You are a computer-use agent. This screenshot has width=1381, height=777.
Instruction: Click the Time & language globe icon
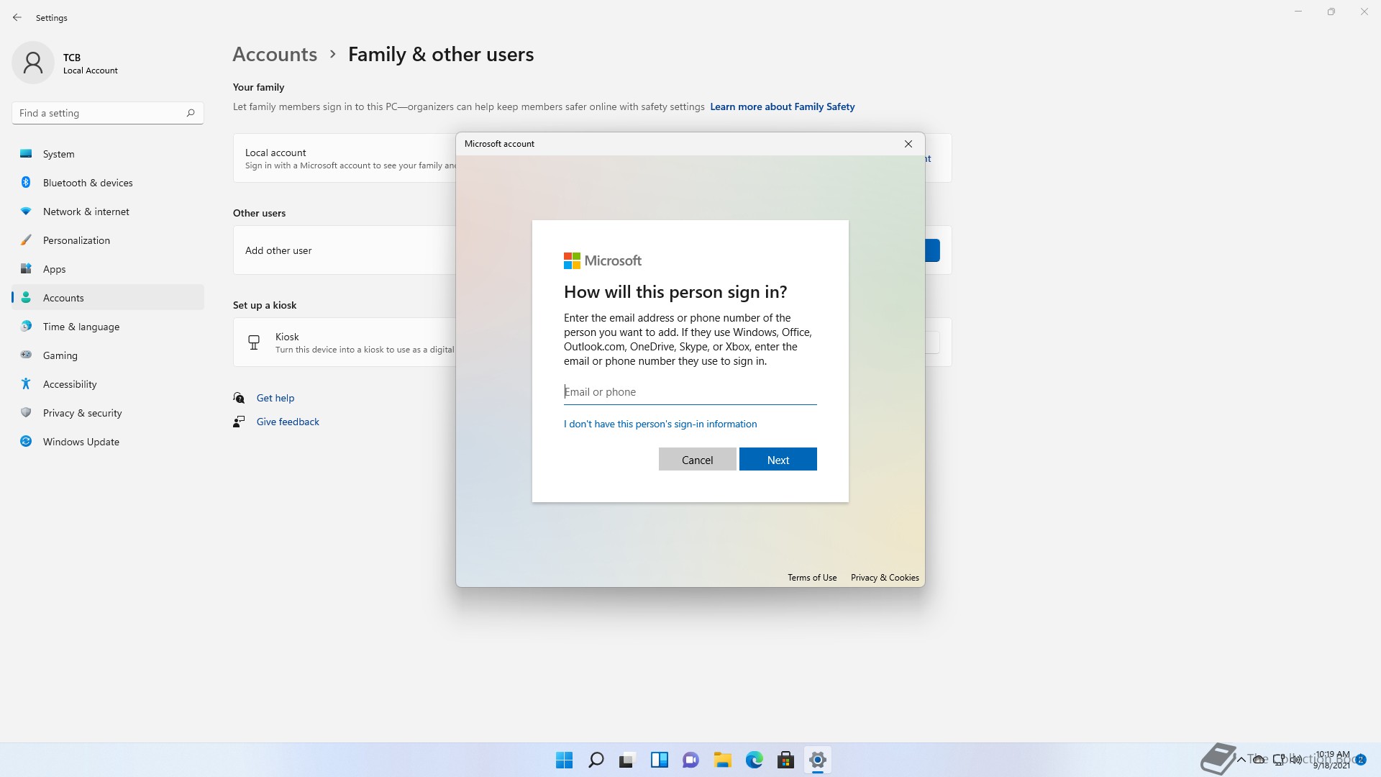(x=26, y=327)
